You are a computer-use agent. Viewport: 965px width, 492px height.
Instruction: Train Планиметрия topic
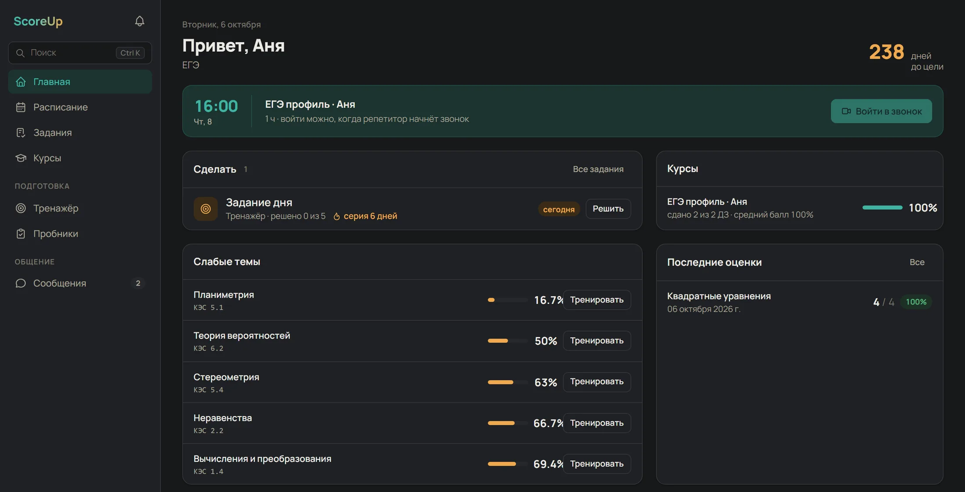[x=597, y=300]
